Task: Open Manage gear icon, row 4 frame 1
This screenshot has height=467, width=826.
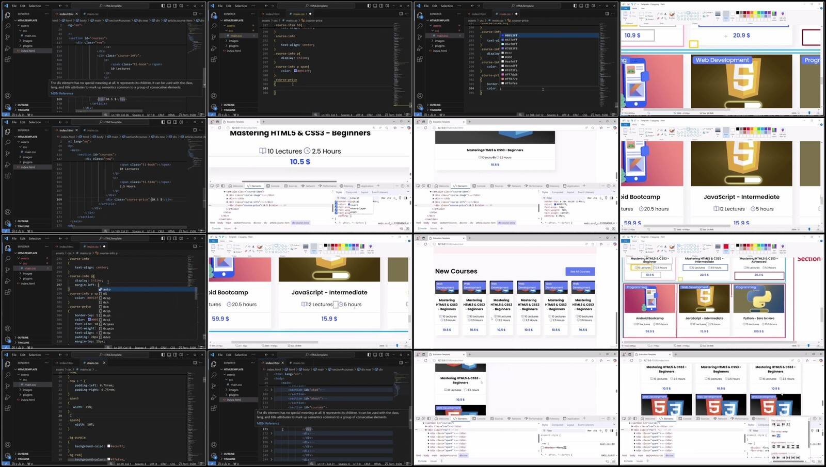Action: (7, 456)
